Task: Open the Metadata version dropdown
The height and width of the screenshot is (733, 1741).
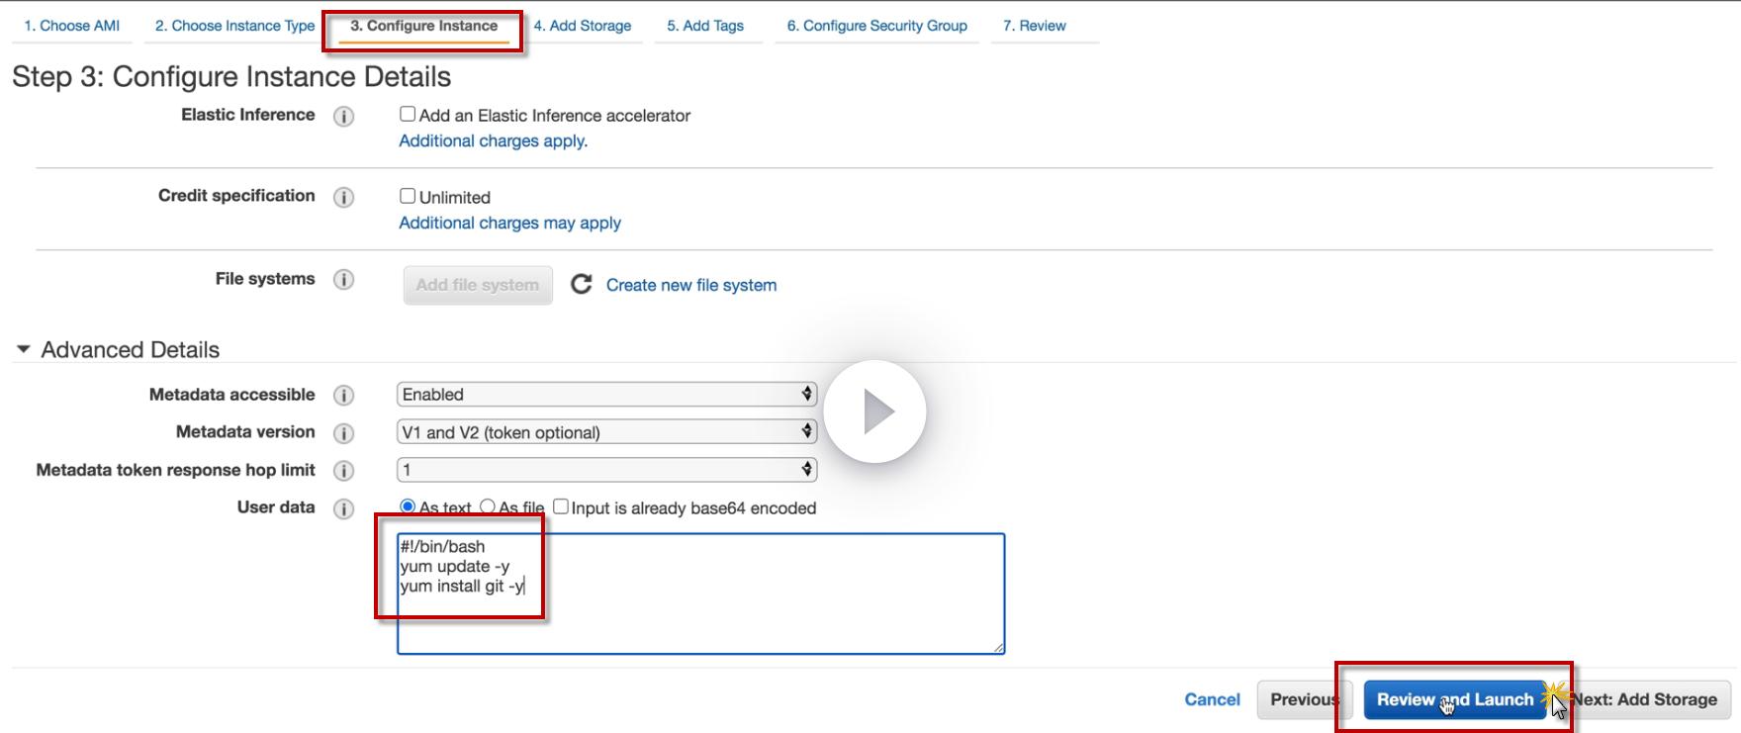Action: tap(606, 432)
